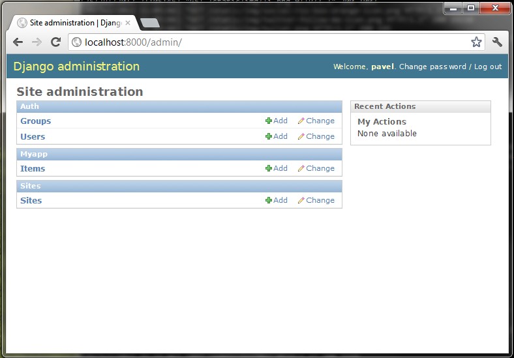
Task: Click the Sites section header
Action: pos(179,186)
